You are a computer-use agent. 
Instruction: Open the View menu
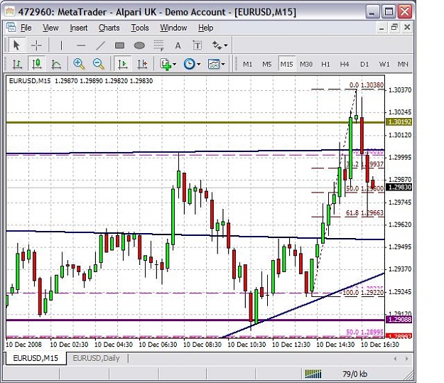click(x=50, y=28)
